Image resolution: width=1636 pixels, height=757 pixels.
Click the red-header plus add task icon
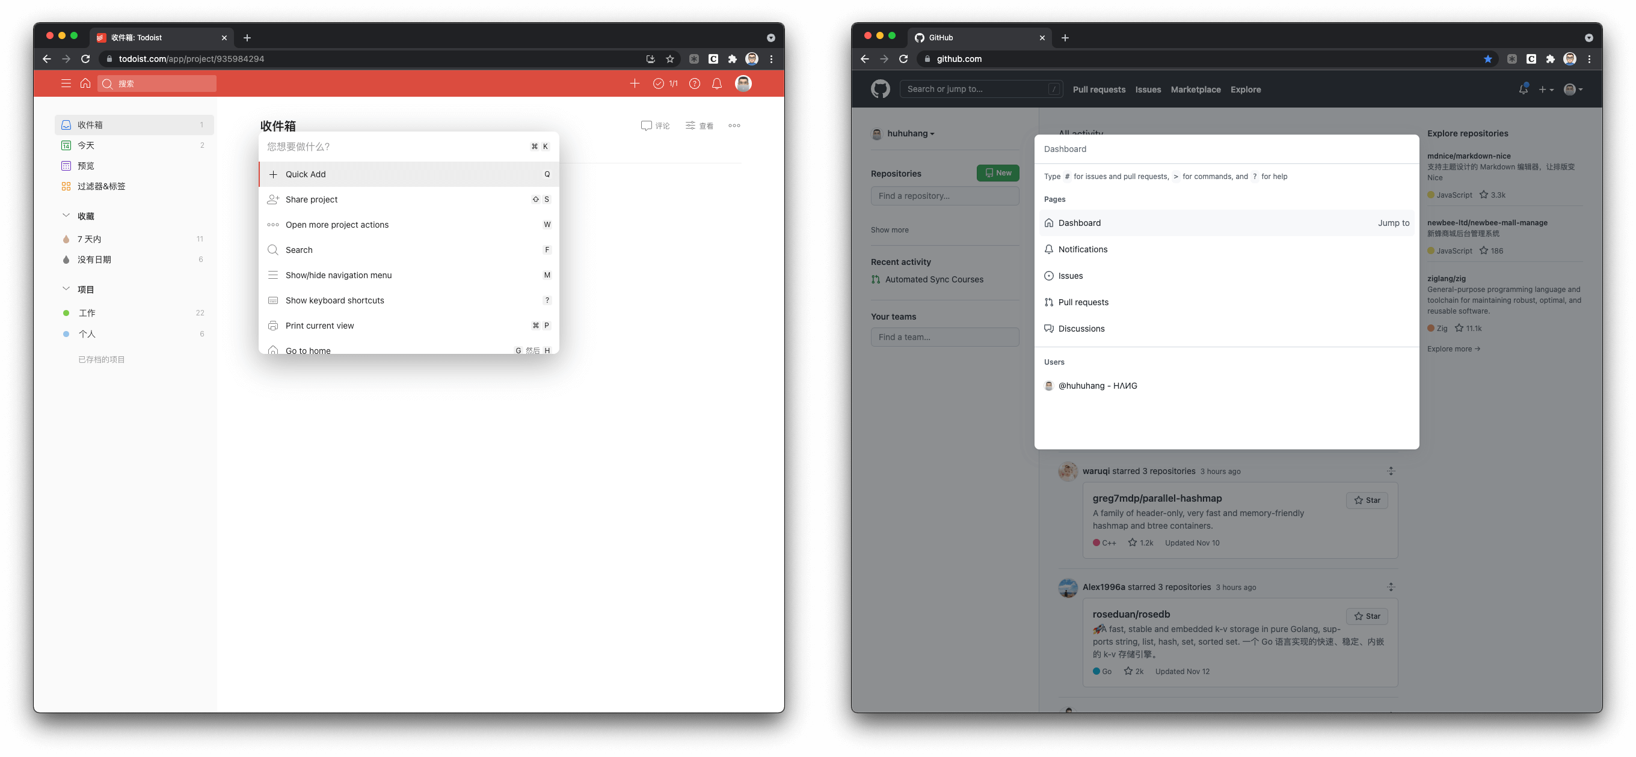[x=635, y=83]
